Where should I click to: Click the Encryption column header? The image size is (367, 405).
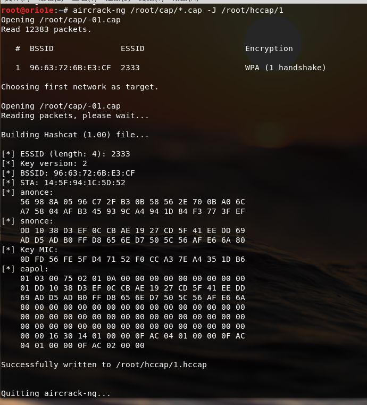point(269,48)
